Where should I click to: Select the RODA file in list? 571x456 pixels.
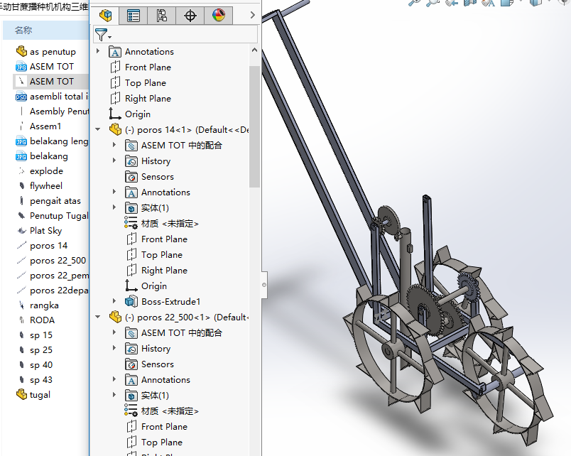[x=42, y=320]
